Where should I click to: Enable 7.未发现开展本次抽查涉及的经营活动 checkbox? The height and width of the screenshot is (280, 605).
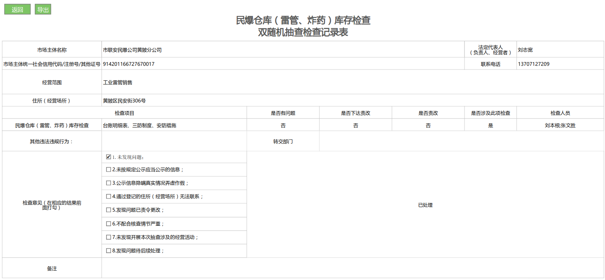[x=108, y=237]
